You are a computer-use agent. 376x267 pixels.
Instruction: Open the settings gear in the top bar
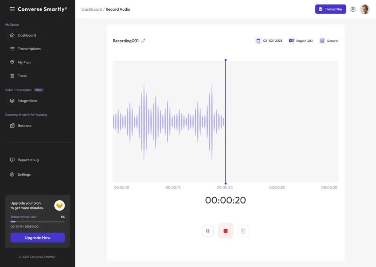tap(353, 9)
